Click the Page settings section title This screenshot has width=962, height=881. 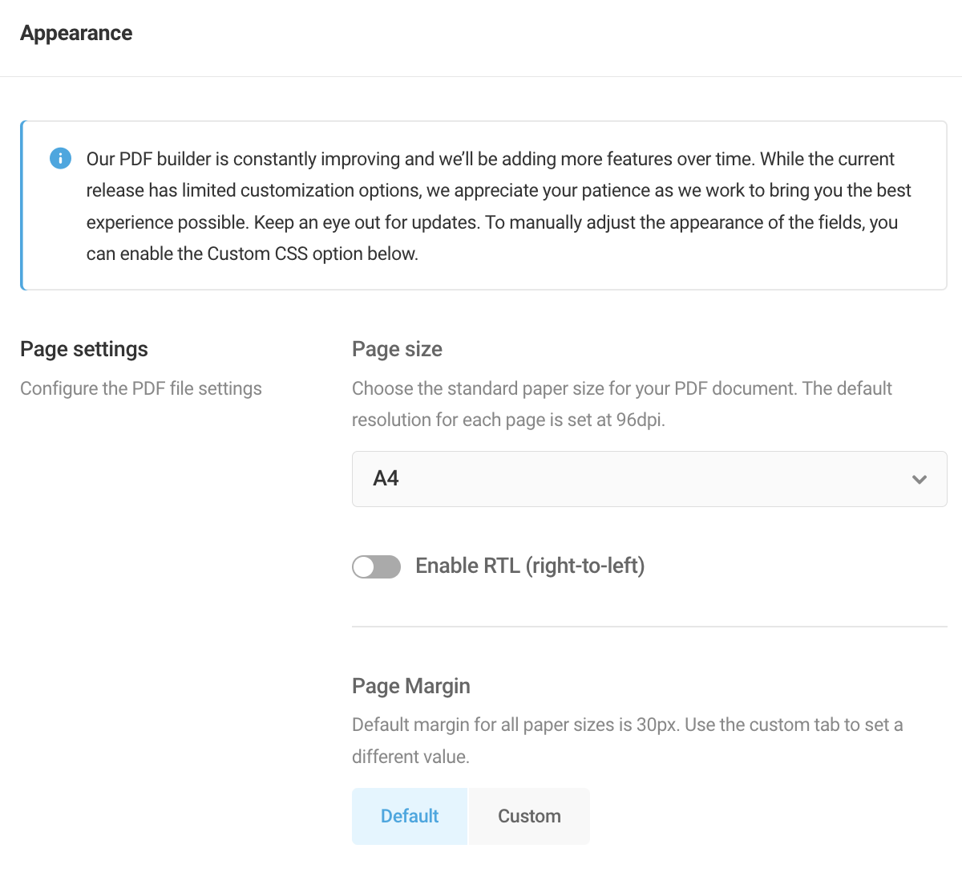click(x=83, y=349)
